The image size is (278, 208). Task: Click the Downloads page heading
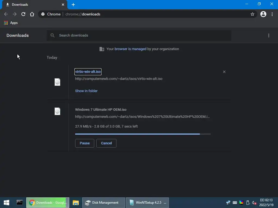(18, 35)
